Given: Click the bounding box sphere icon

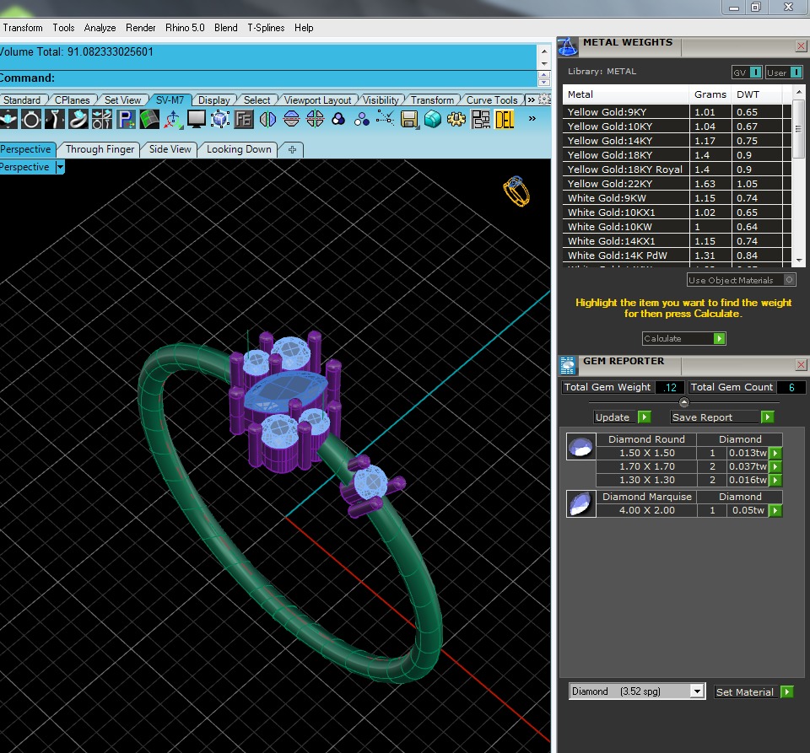Looking at the screenshot, I should tap(220, 120).
